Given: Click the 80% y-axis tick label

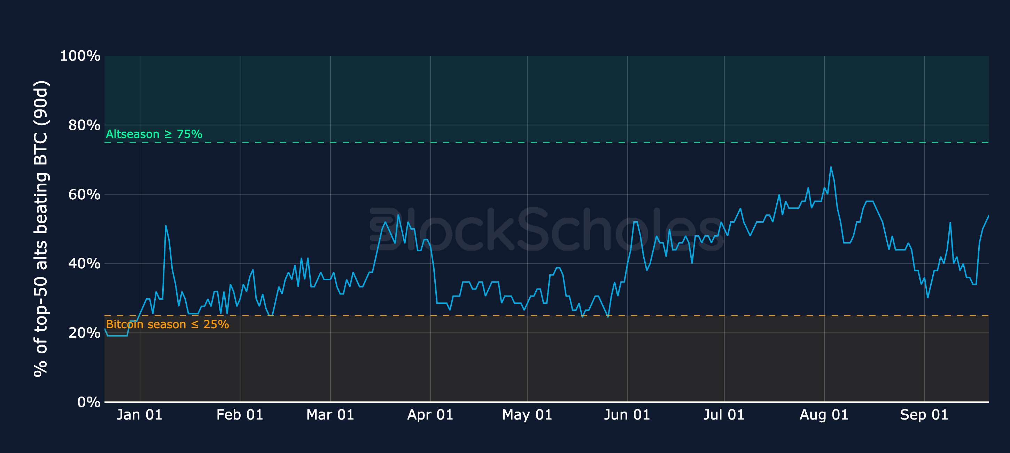Looking at the screenshot, I should [x=84, y=125].
